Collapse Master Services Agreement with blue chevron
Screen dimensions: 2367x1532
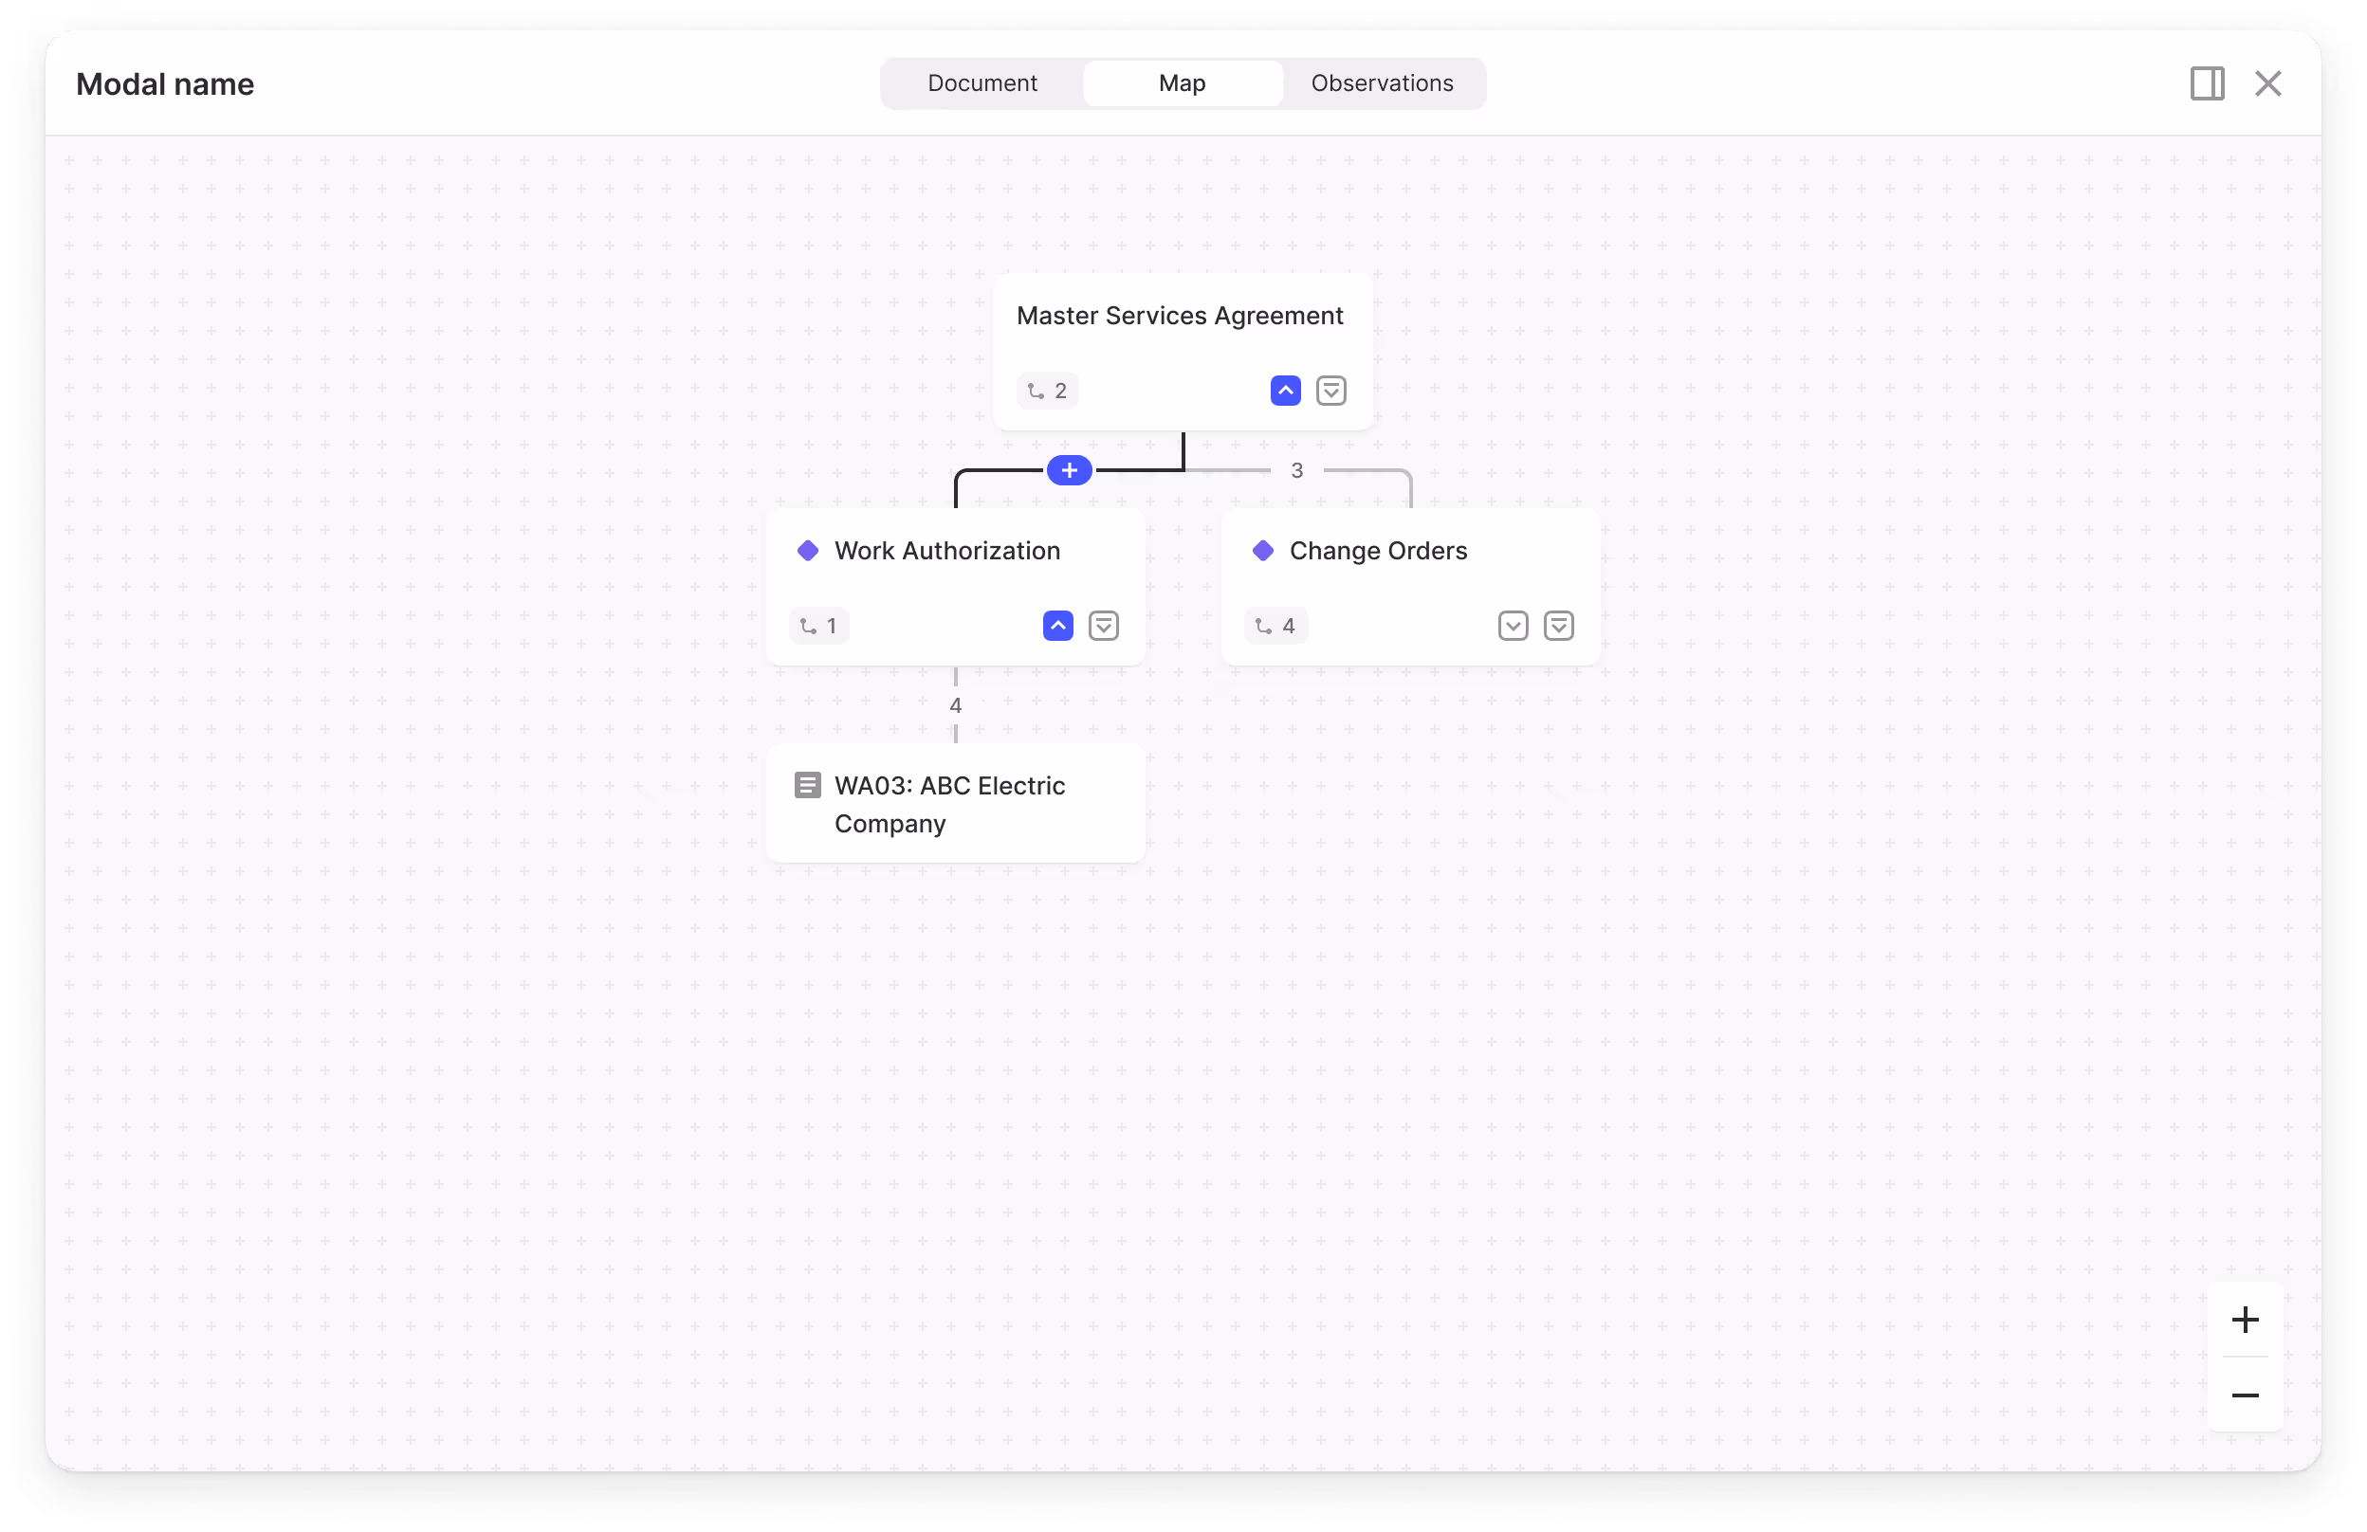click(x=1285, y=391)
